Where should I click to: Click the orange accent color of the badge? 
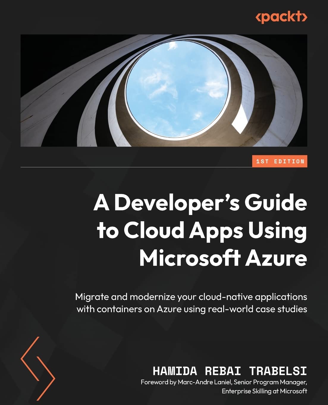[262, 161]
